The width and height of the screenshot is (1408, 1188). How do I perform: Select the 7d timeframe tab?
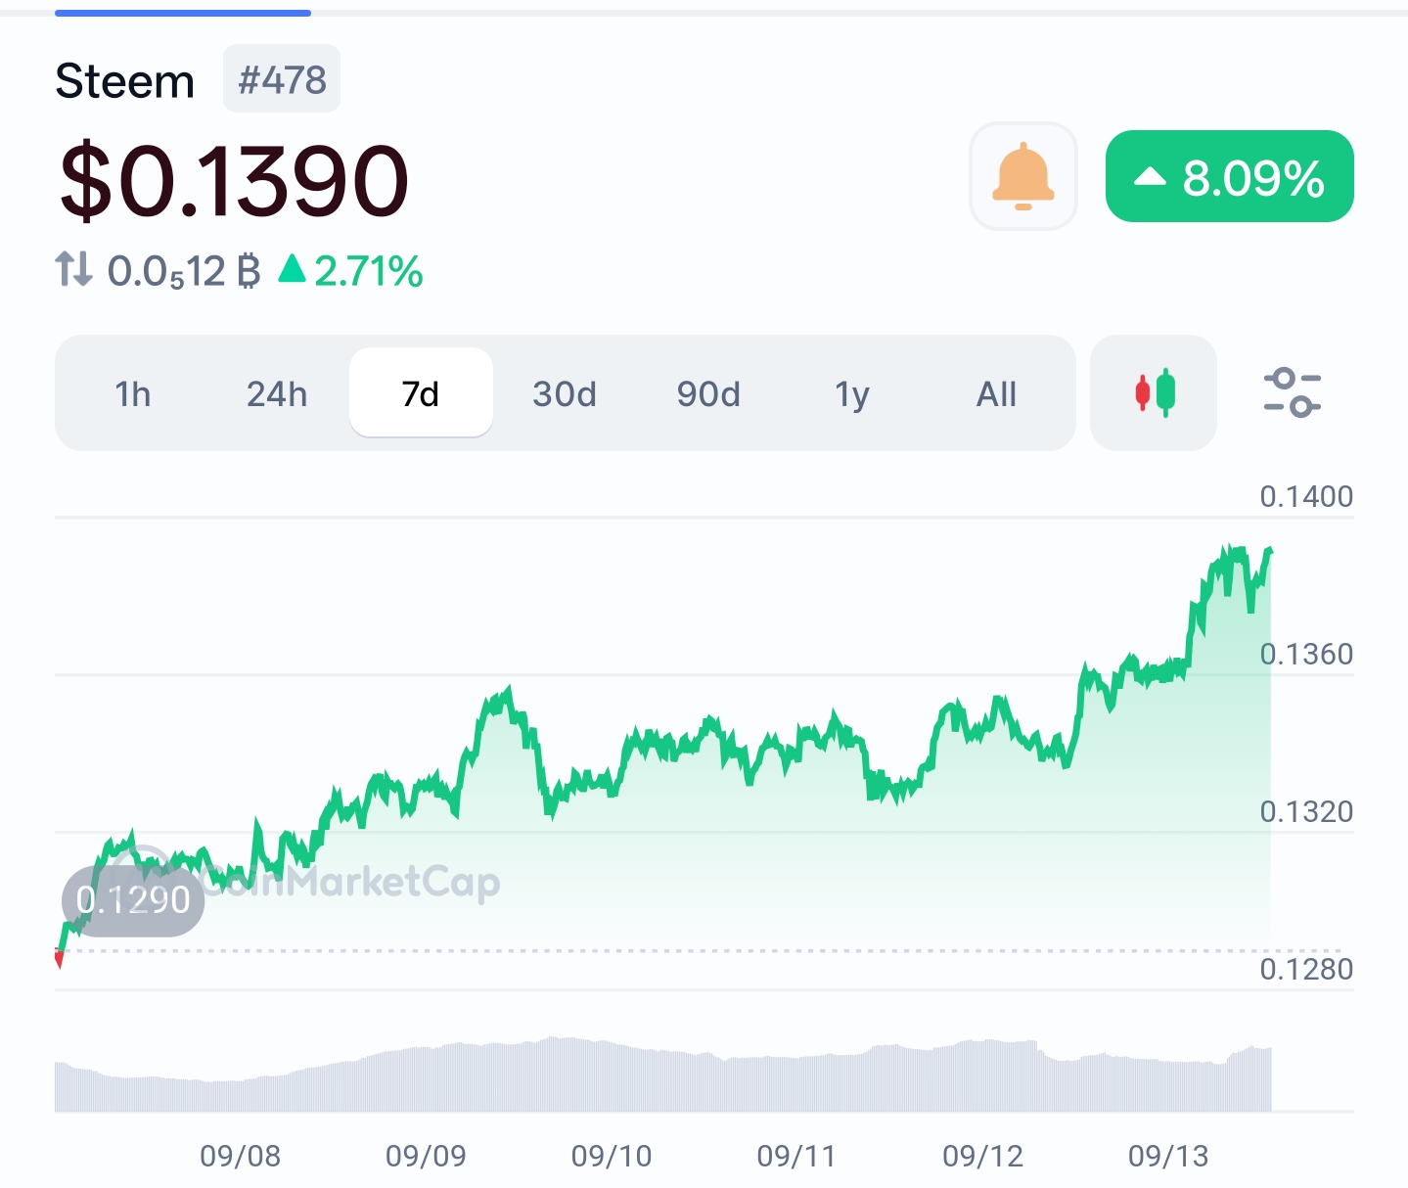point(421,393)
